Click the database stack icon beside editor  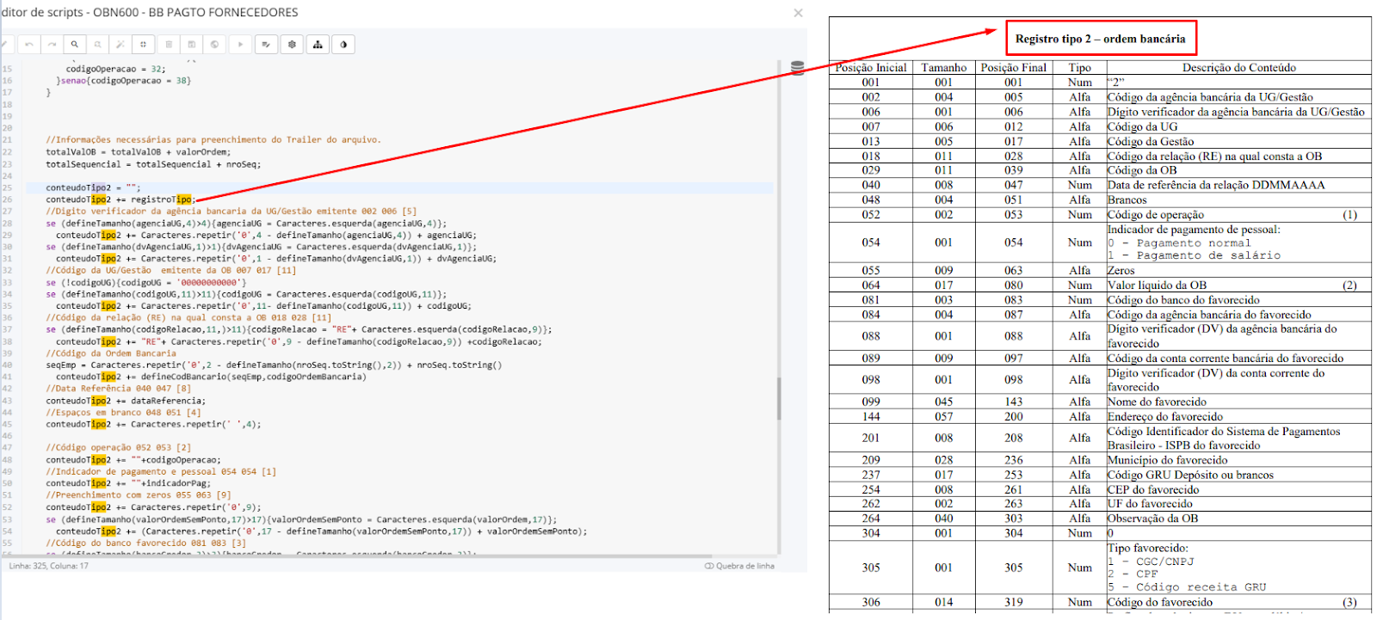[x=798, y=68]
